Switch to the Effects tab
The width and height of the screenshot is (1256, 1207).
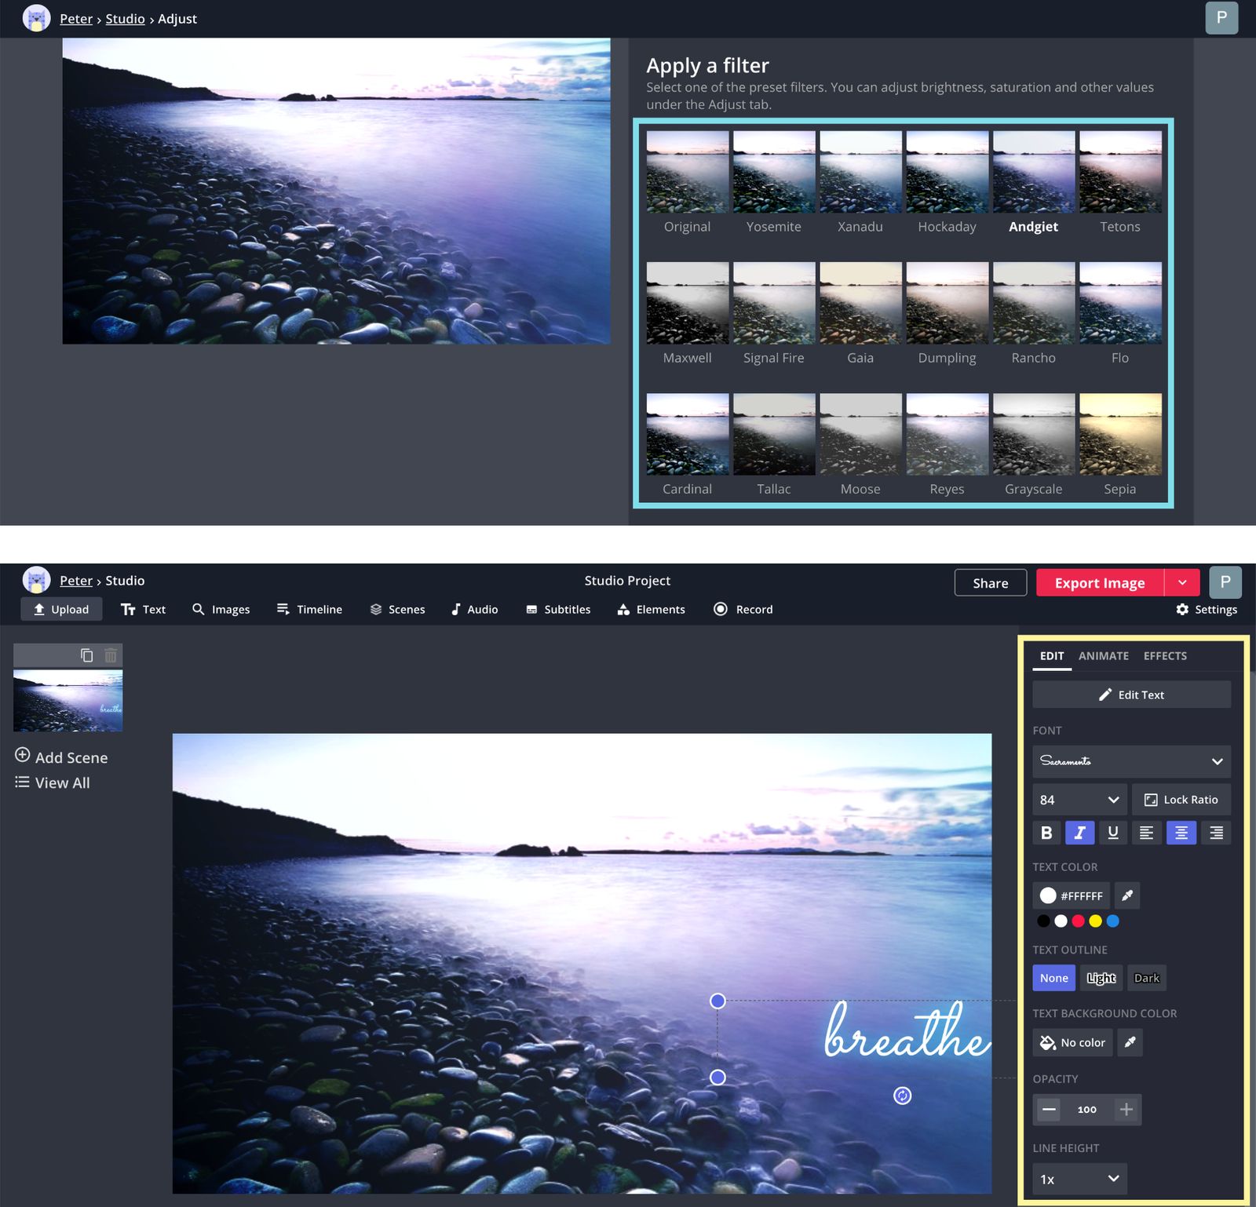[x=1165, y=656]
